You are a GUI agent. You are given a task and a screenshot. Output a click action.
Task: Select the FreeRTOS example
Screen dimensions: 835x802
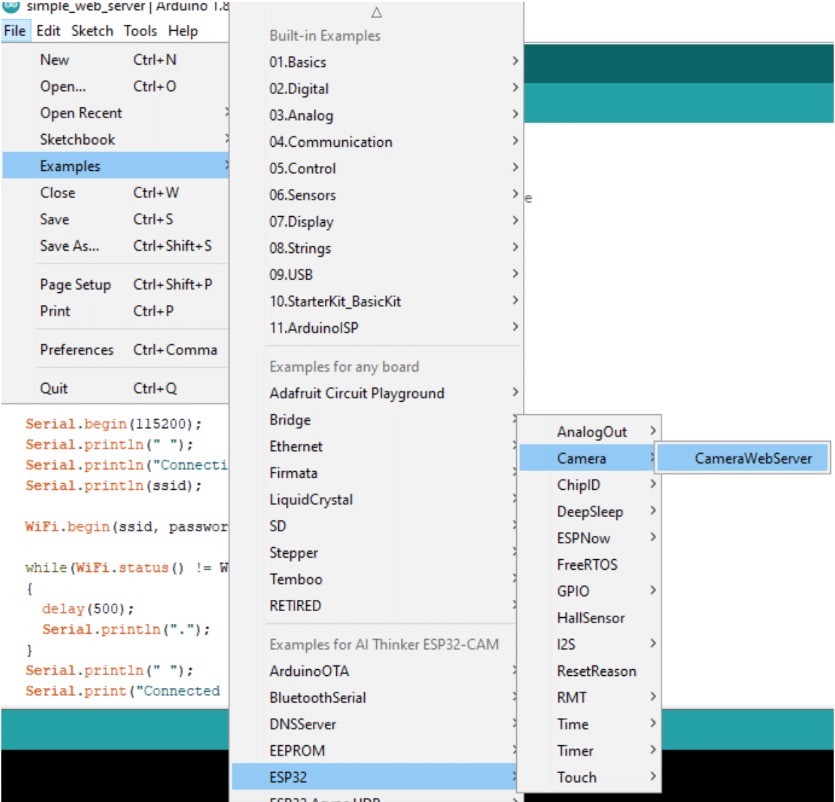590,564
